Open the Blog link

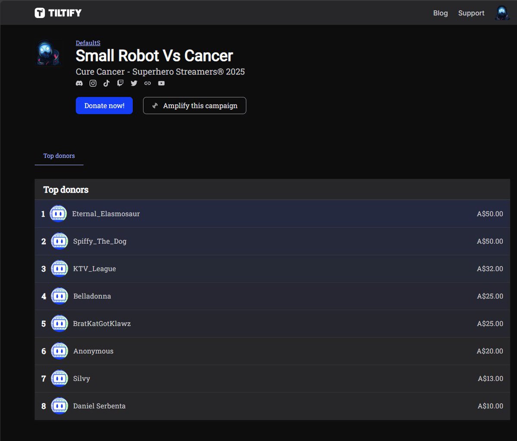point(440,13)
